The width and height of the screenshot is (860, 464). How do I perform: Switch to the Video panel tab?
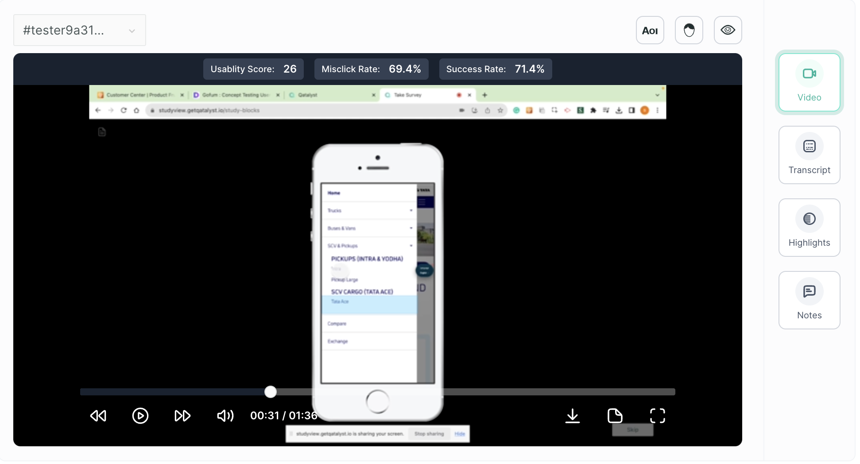tap(809, 82)
